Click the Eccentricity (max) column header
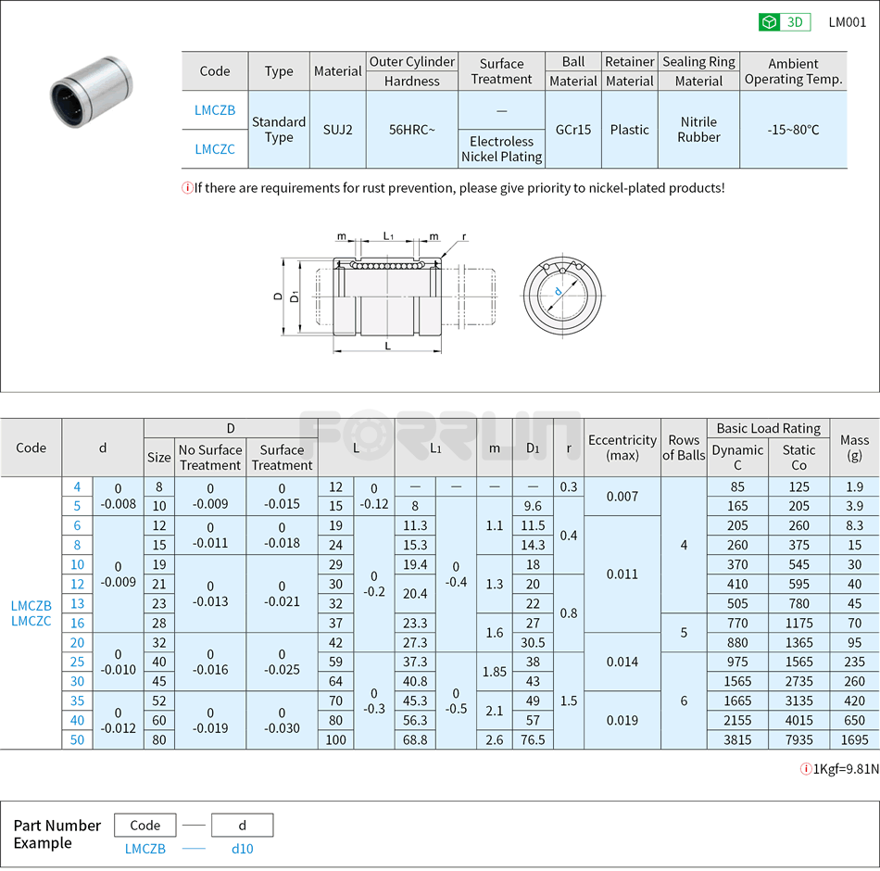The height and width of the screenshot is (871, 880). click(x=622, y=448)
